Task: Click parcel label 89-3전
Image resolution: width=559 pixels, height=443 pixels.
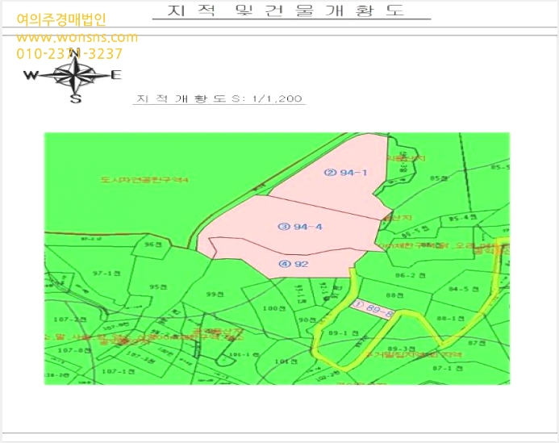Action: click(402, 349)
